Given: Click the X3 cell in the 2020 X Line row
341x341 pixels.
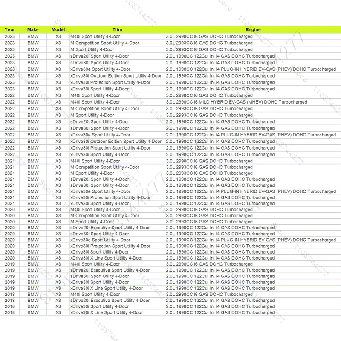Looking at the screenshot, I should 58,258.
